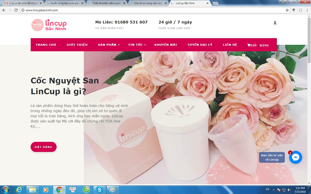
Task: Click the lightbulb extension icon in Chrome toolbar
Action: (294, 10)
